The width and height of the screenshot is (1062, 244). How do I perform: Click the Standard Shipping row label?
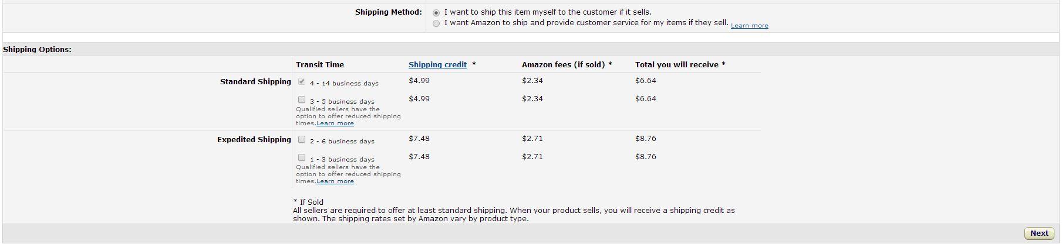(255, 82)
